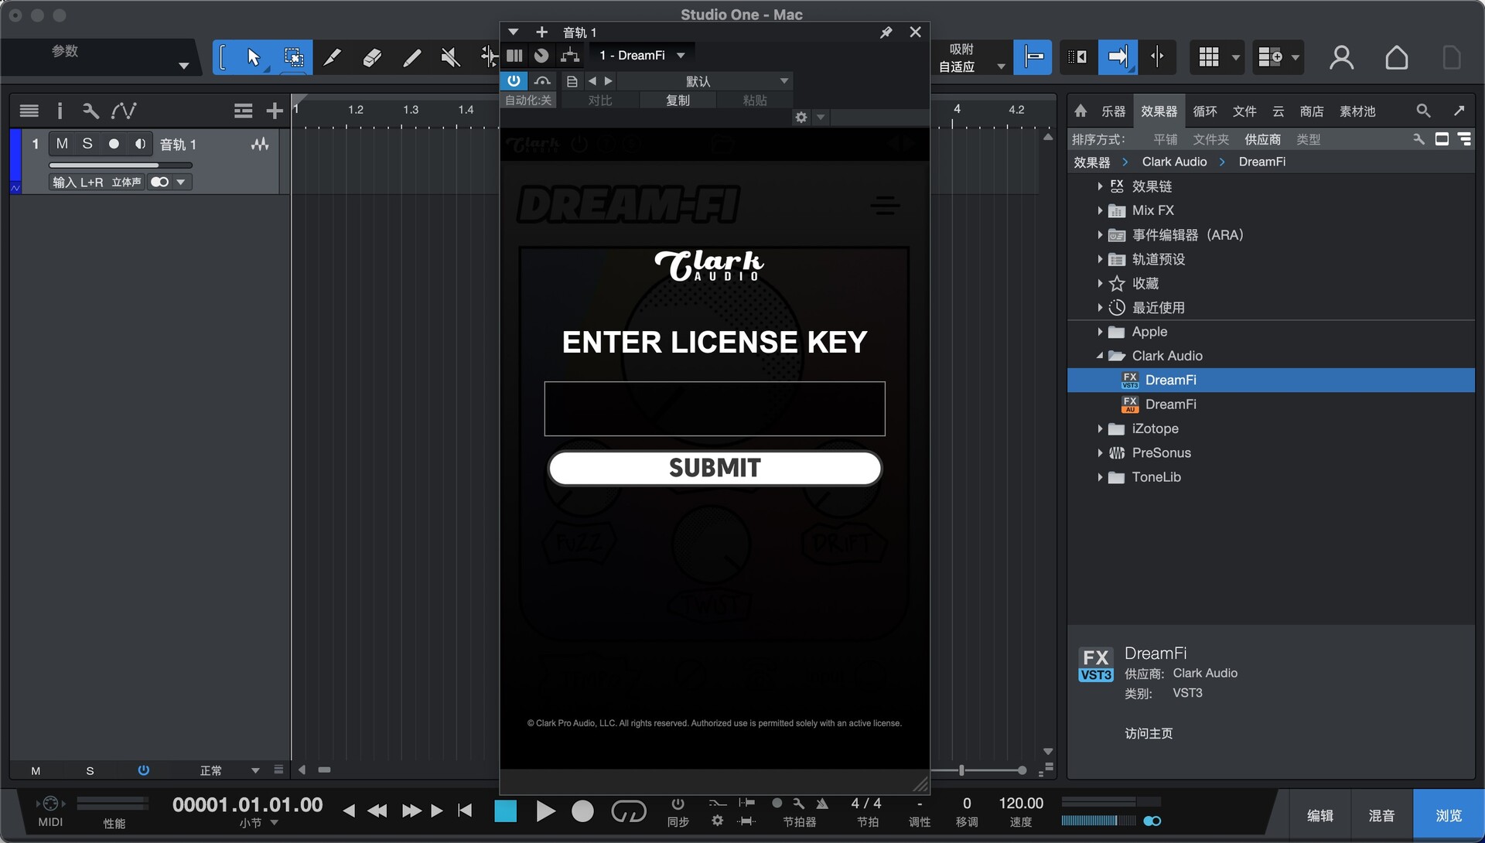Expand the iZotope folder
This screenshot has width=1485, height=843.
pos(1099,428)
